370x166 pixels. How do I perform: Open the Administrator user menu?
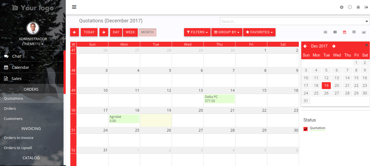tap(33, 41)
